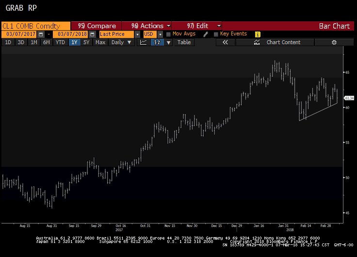Image resolution: width=357 pixels, height=257 pixels.
Task: Click the Chart Content chart icon
Action: click(257, 42)
